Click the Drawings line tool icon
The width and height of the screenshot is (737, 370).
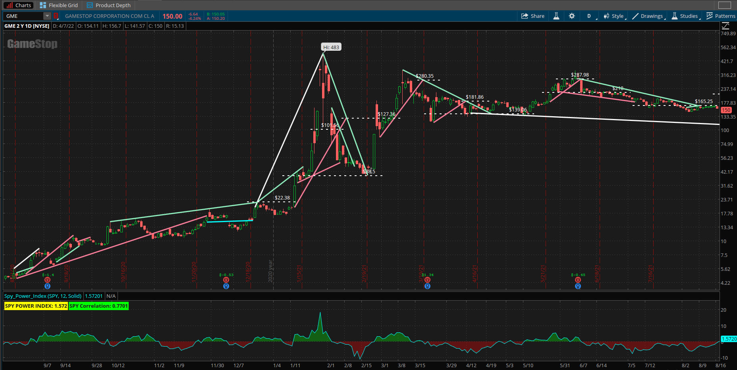click(x=635, y=16)
